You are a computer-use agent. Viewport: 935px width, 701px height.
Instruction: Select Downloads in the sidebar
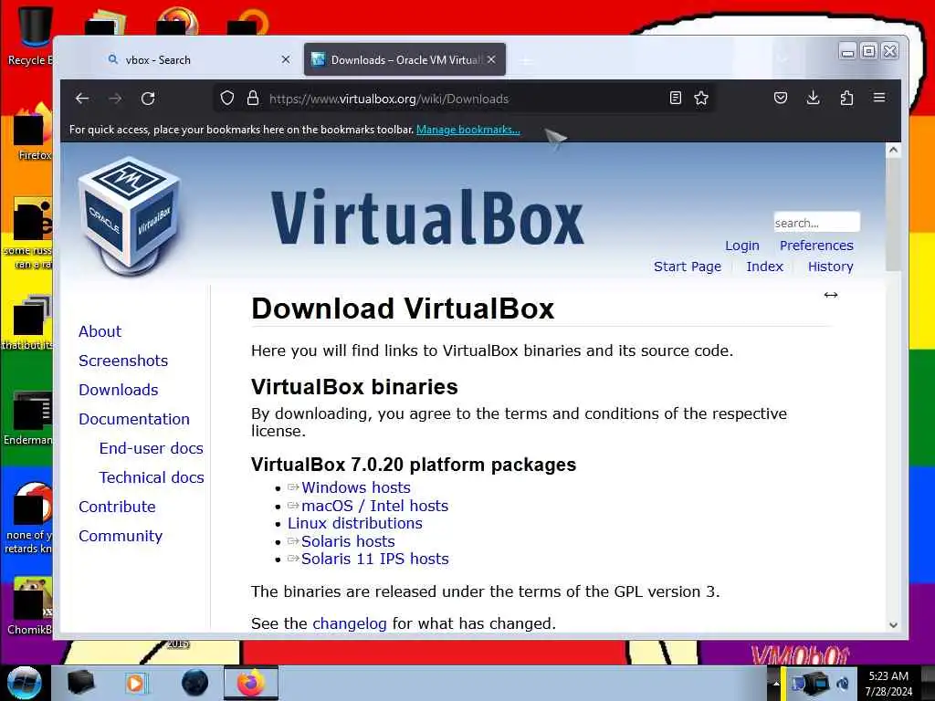tap(119, 390)
